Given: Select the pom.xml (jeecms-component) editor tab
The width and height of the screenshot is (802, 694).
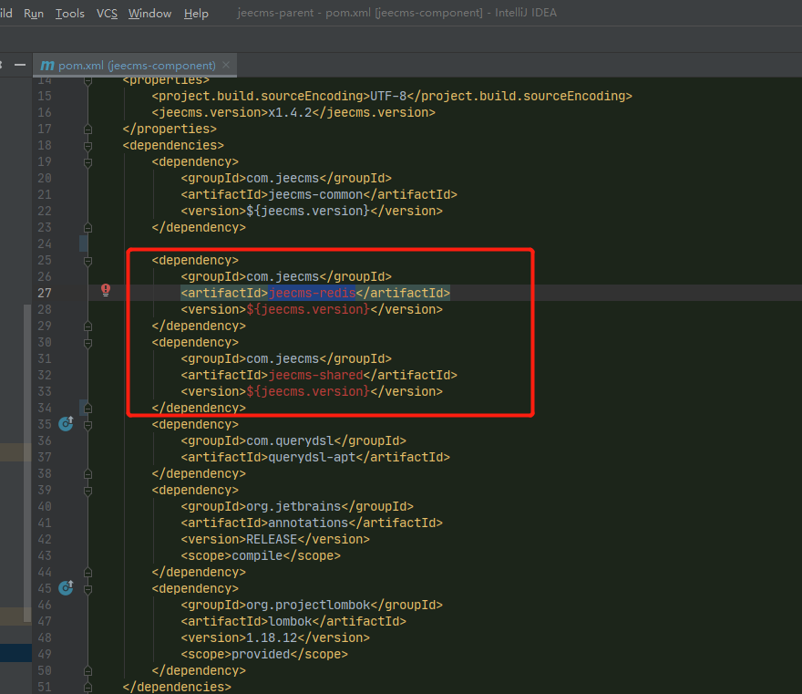Looking at the screenshot, I should coord(137,66).
